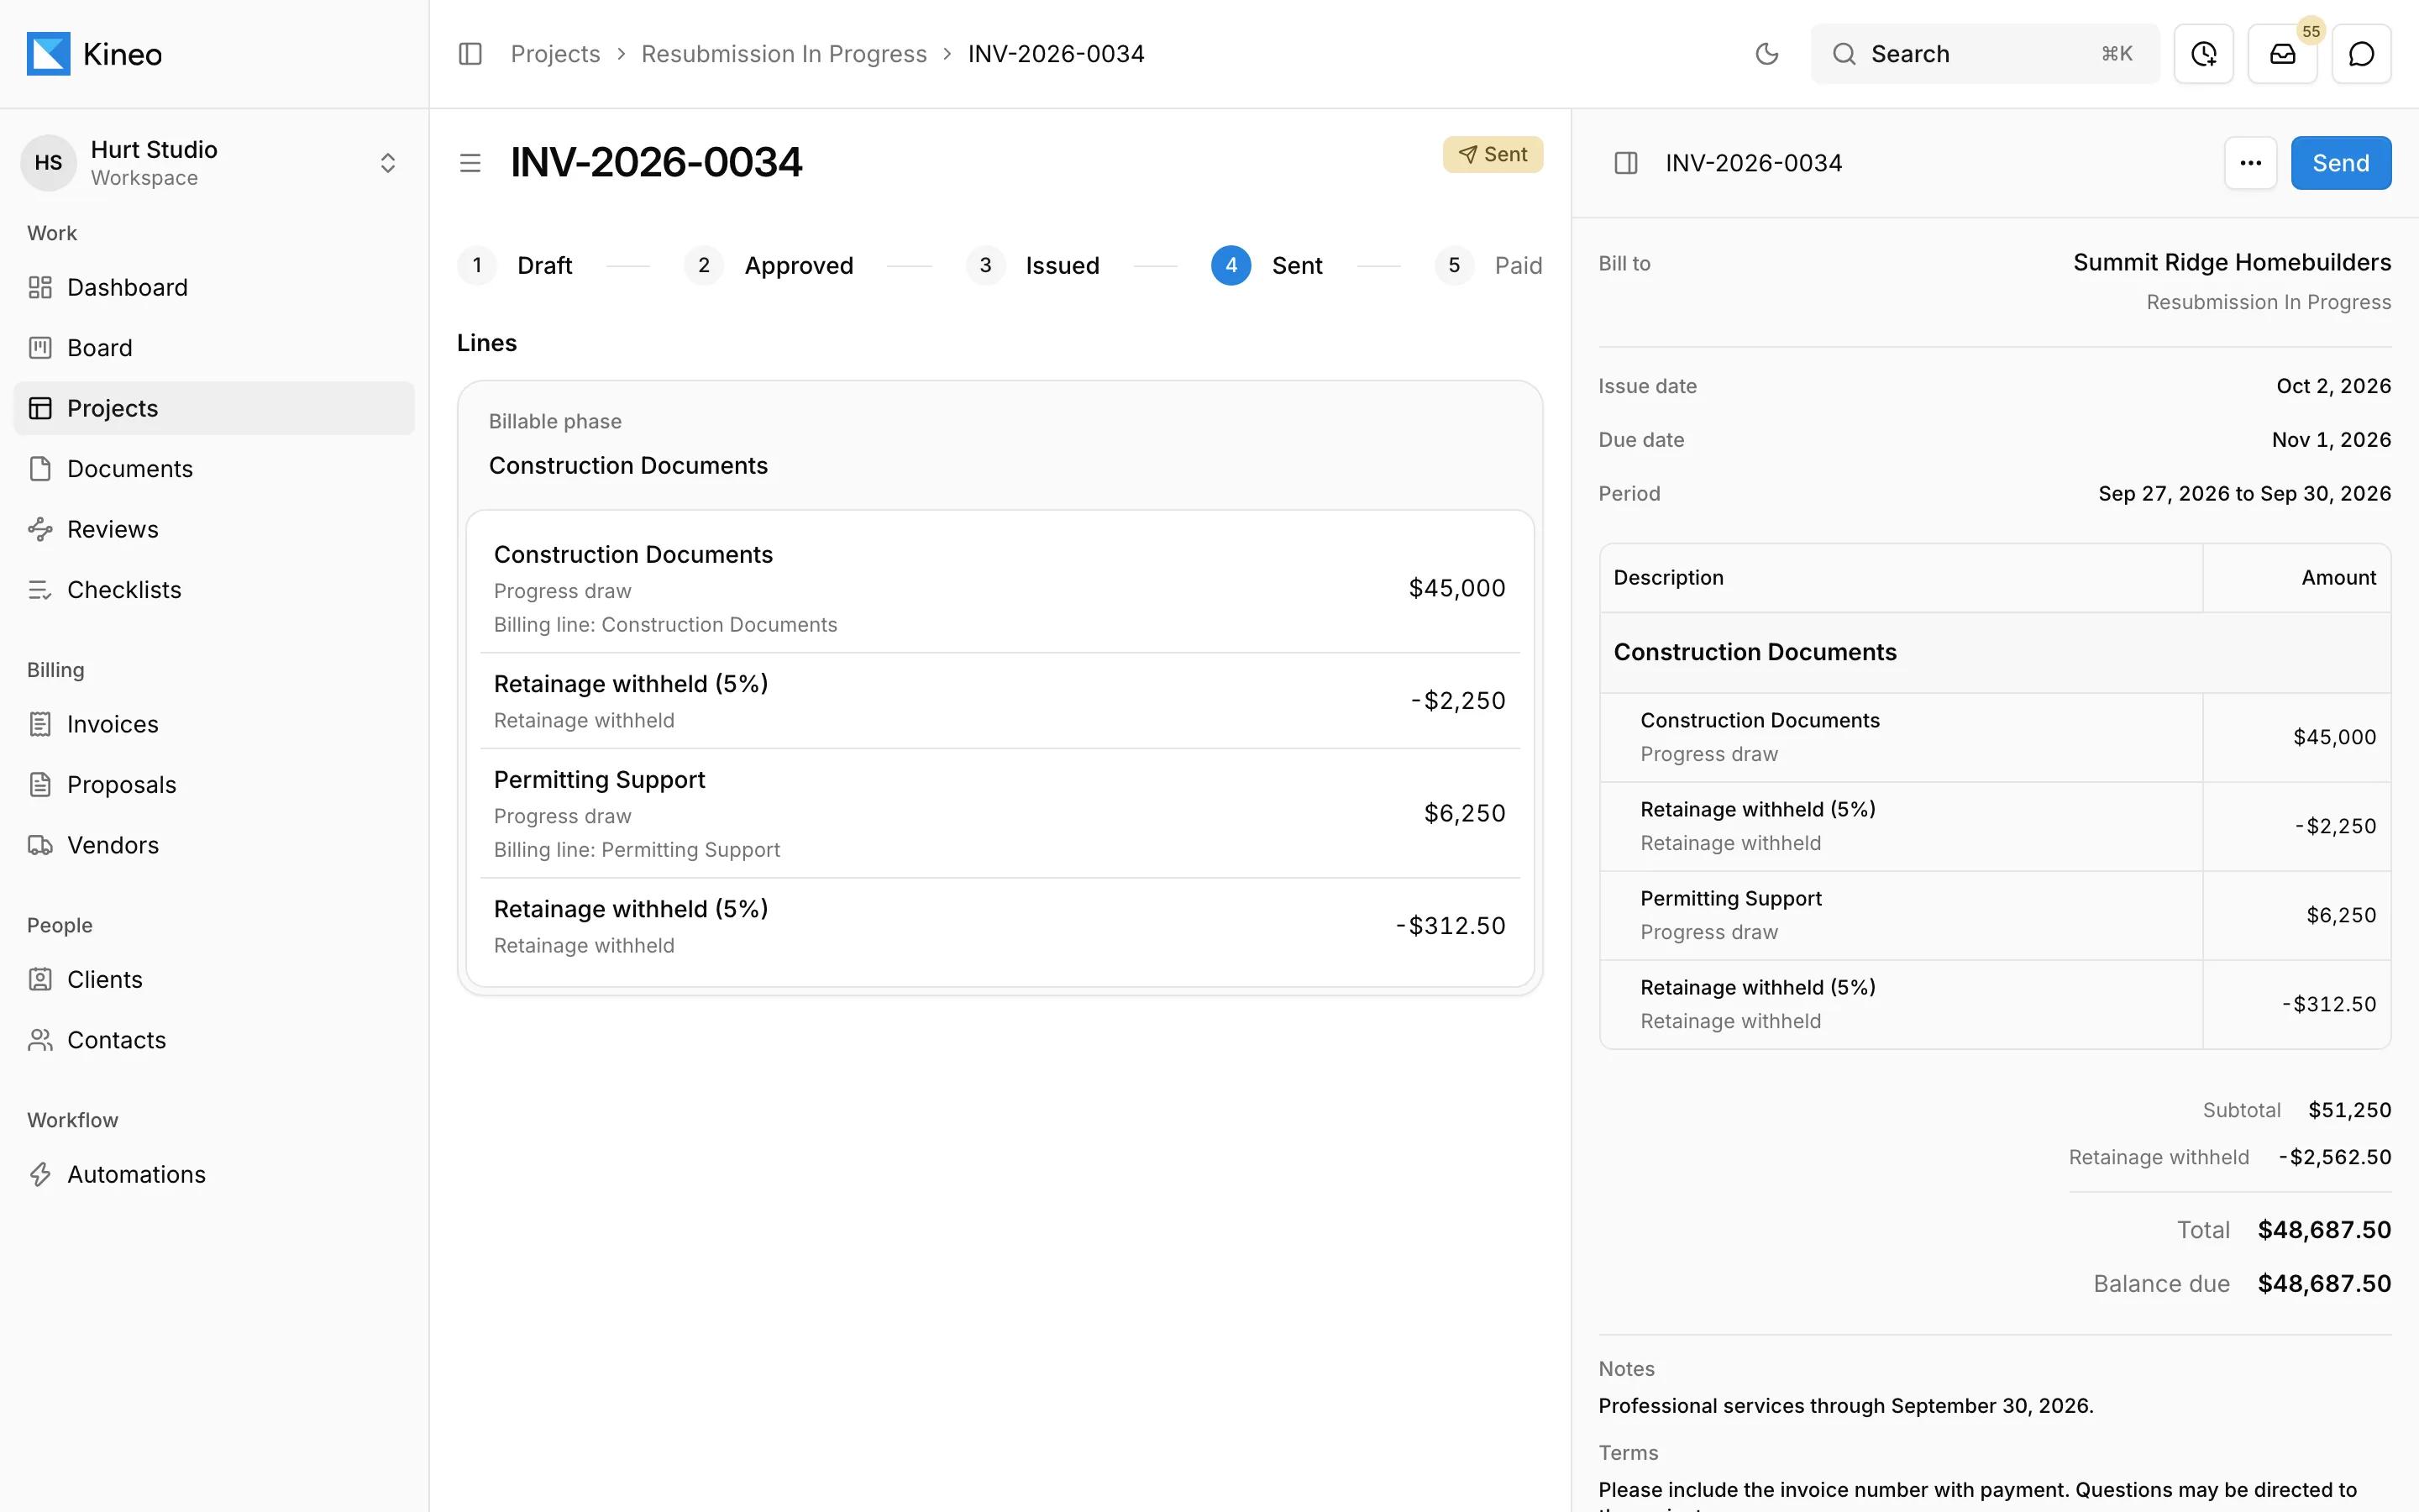Click the Balance due $48,687.50 amount
The height and width of the screenshot is (1512, 2419).
tap(2324, 1284)
